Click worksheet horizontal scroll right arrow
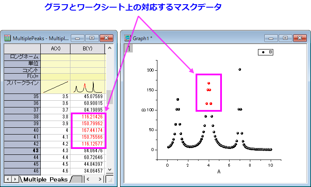This screenshot has width=311, height=187. tap(100, 179)
